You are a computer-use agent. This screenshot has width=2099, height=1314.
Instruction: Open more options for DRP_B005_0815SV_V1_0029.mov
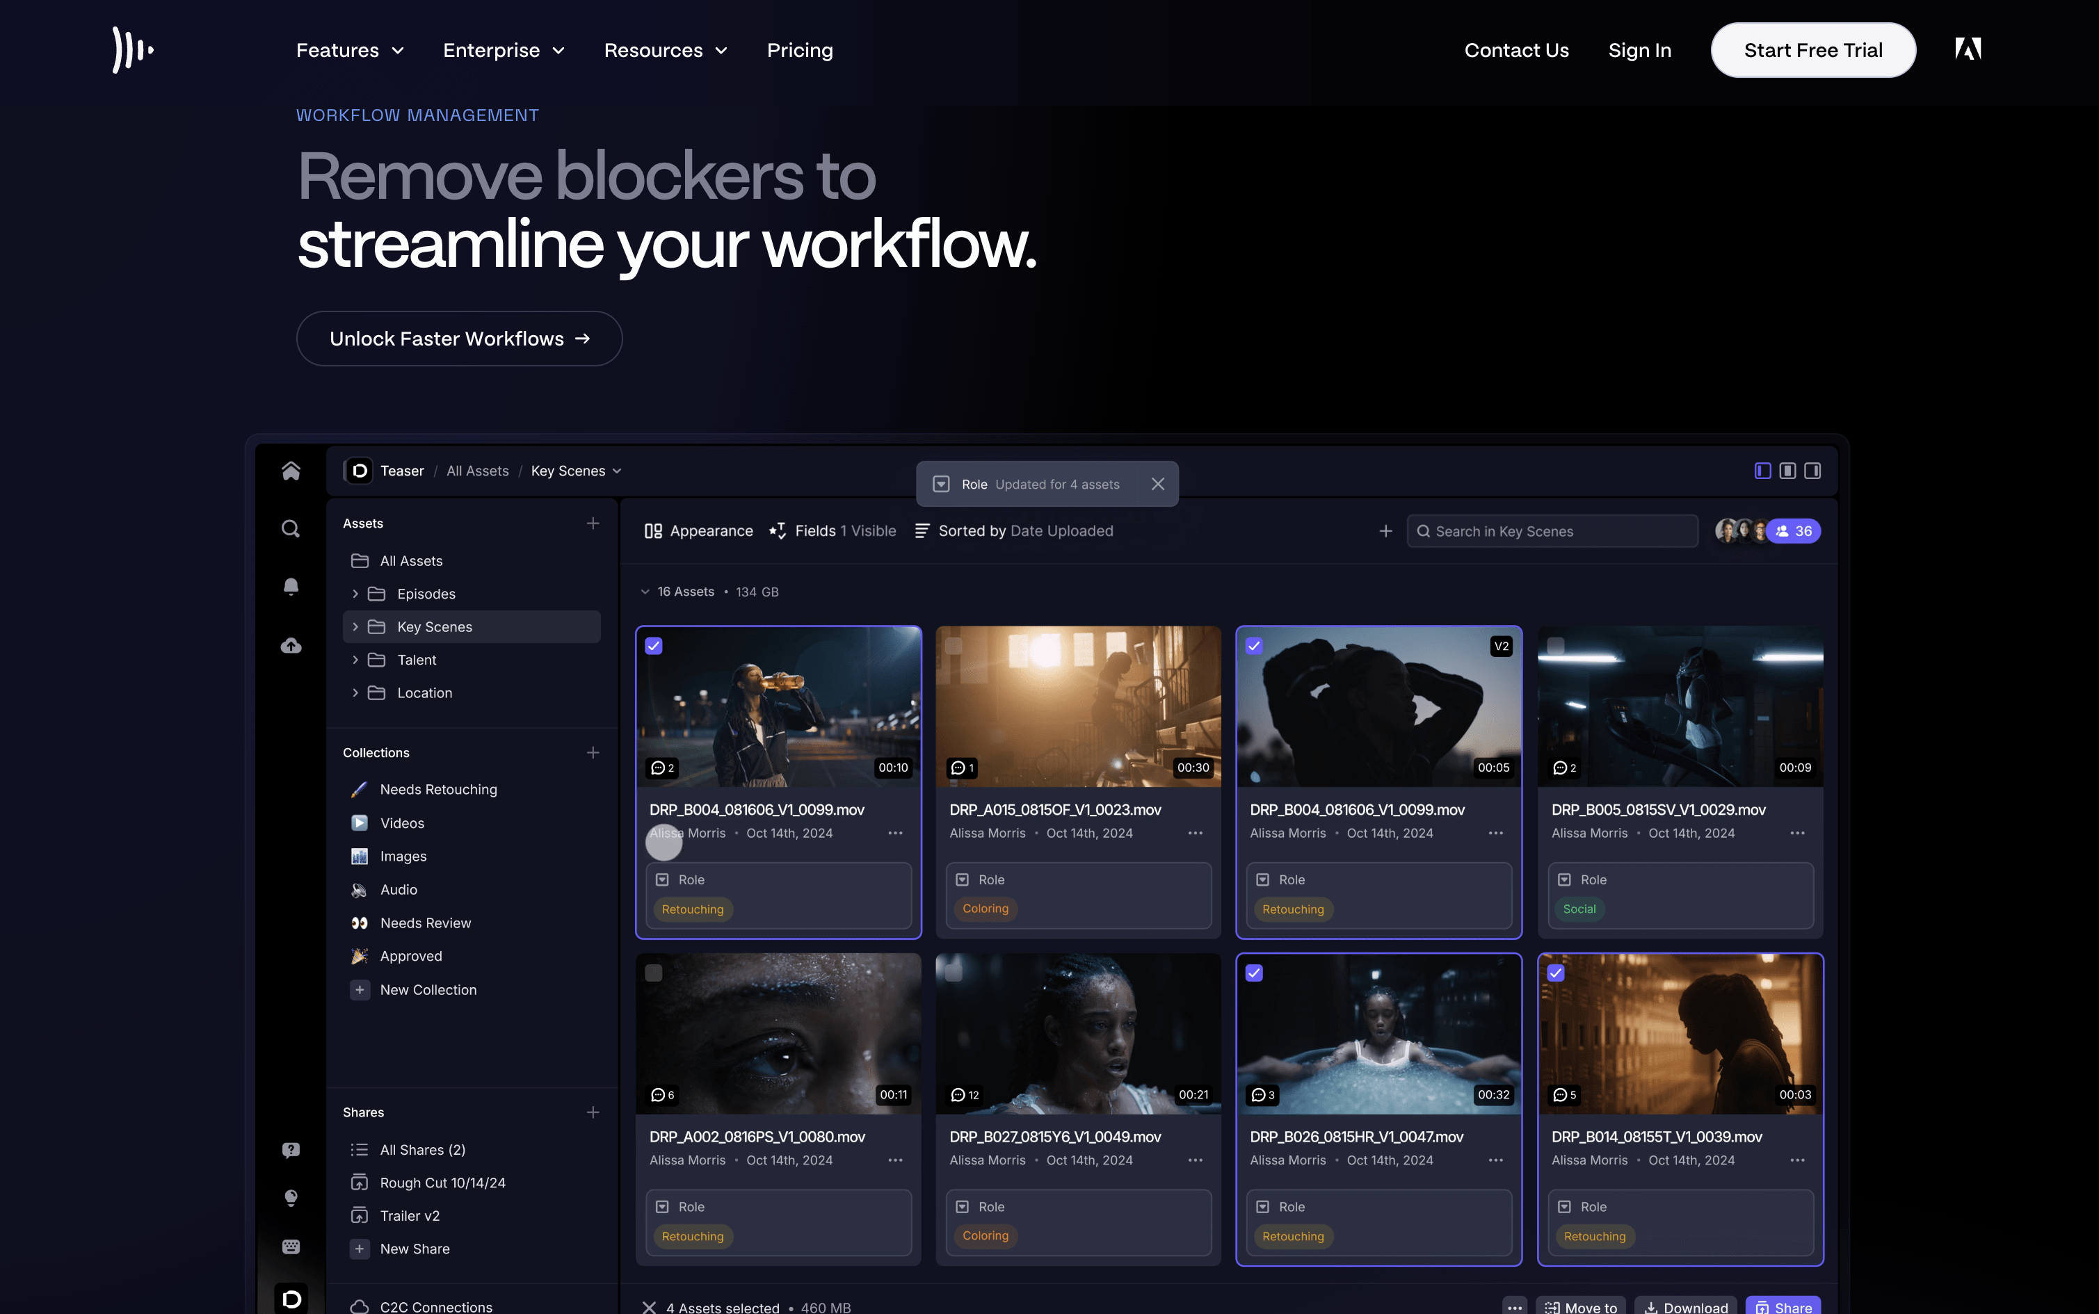(1797, 834)
